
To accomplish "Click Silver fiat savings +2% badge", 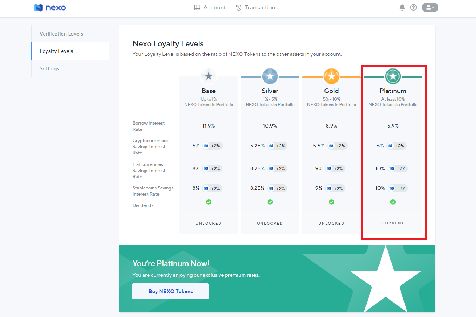I will [277, 169].
